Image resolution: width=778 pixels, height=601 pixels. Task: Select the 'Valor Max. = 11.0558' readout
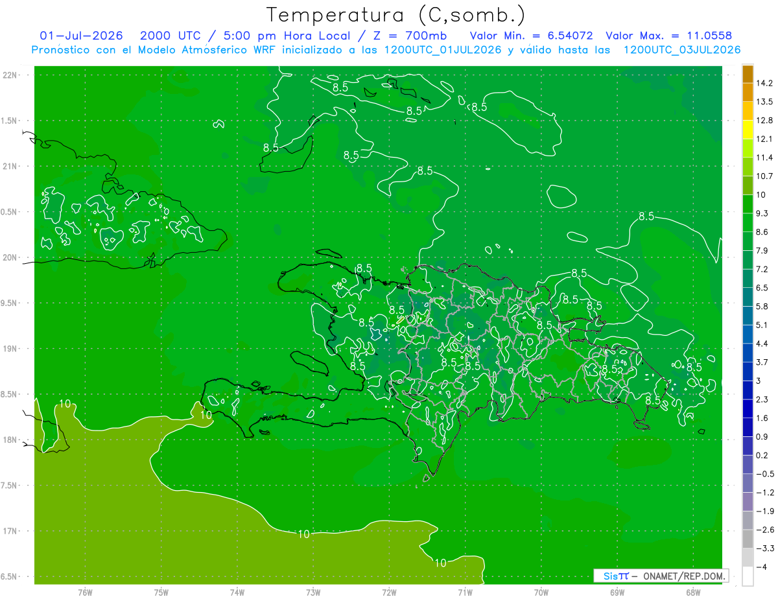pyautogui.click(x=670, y=36)
